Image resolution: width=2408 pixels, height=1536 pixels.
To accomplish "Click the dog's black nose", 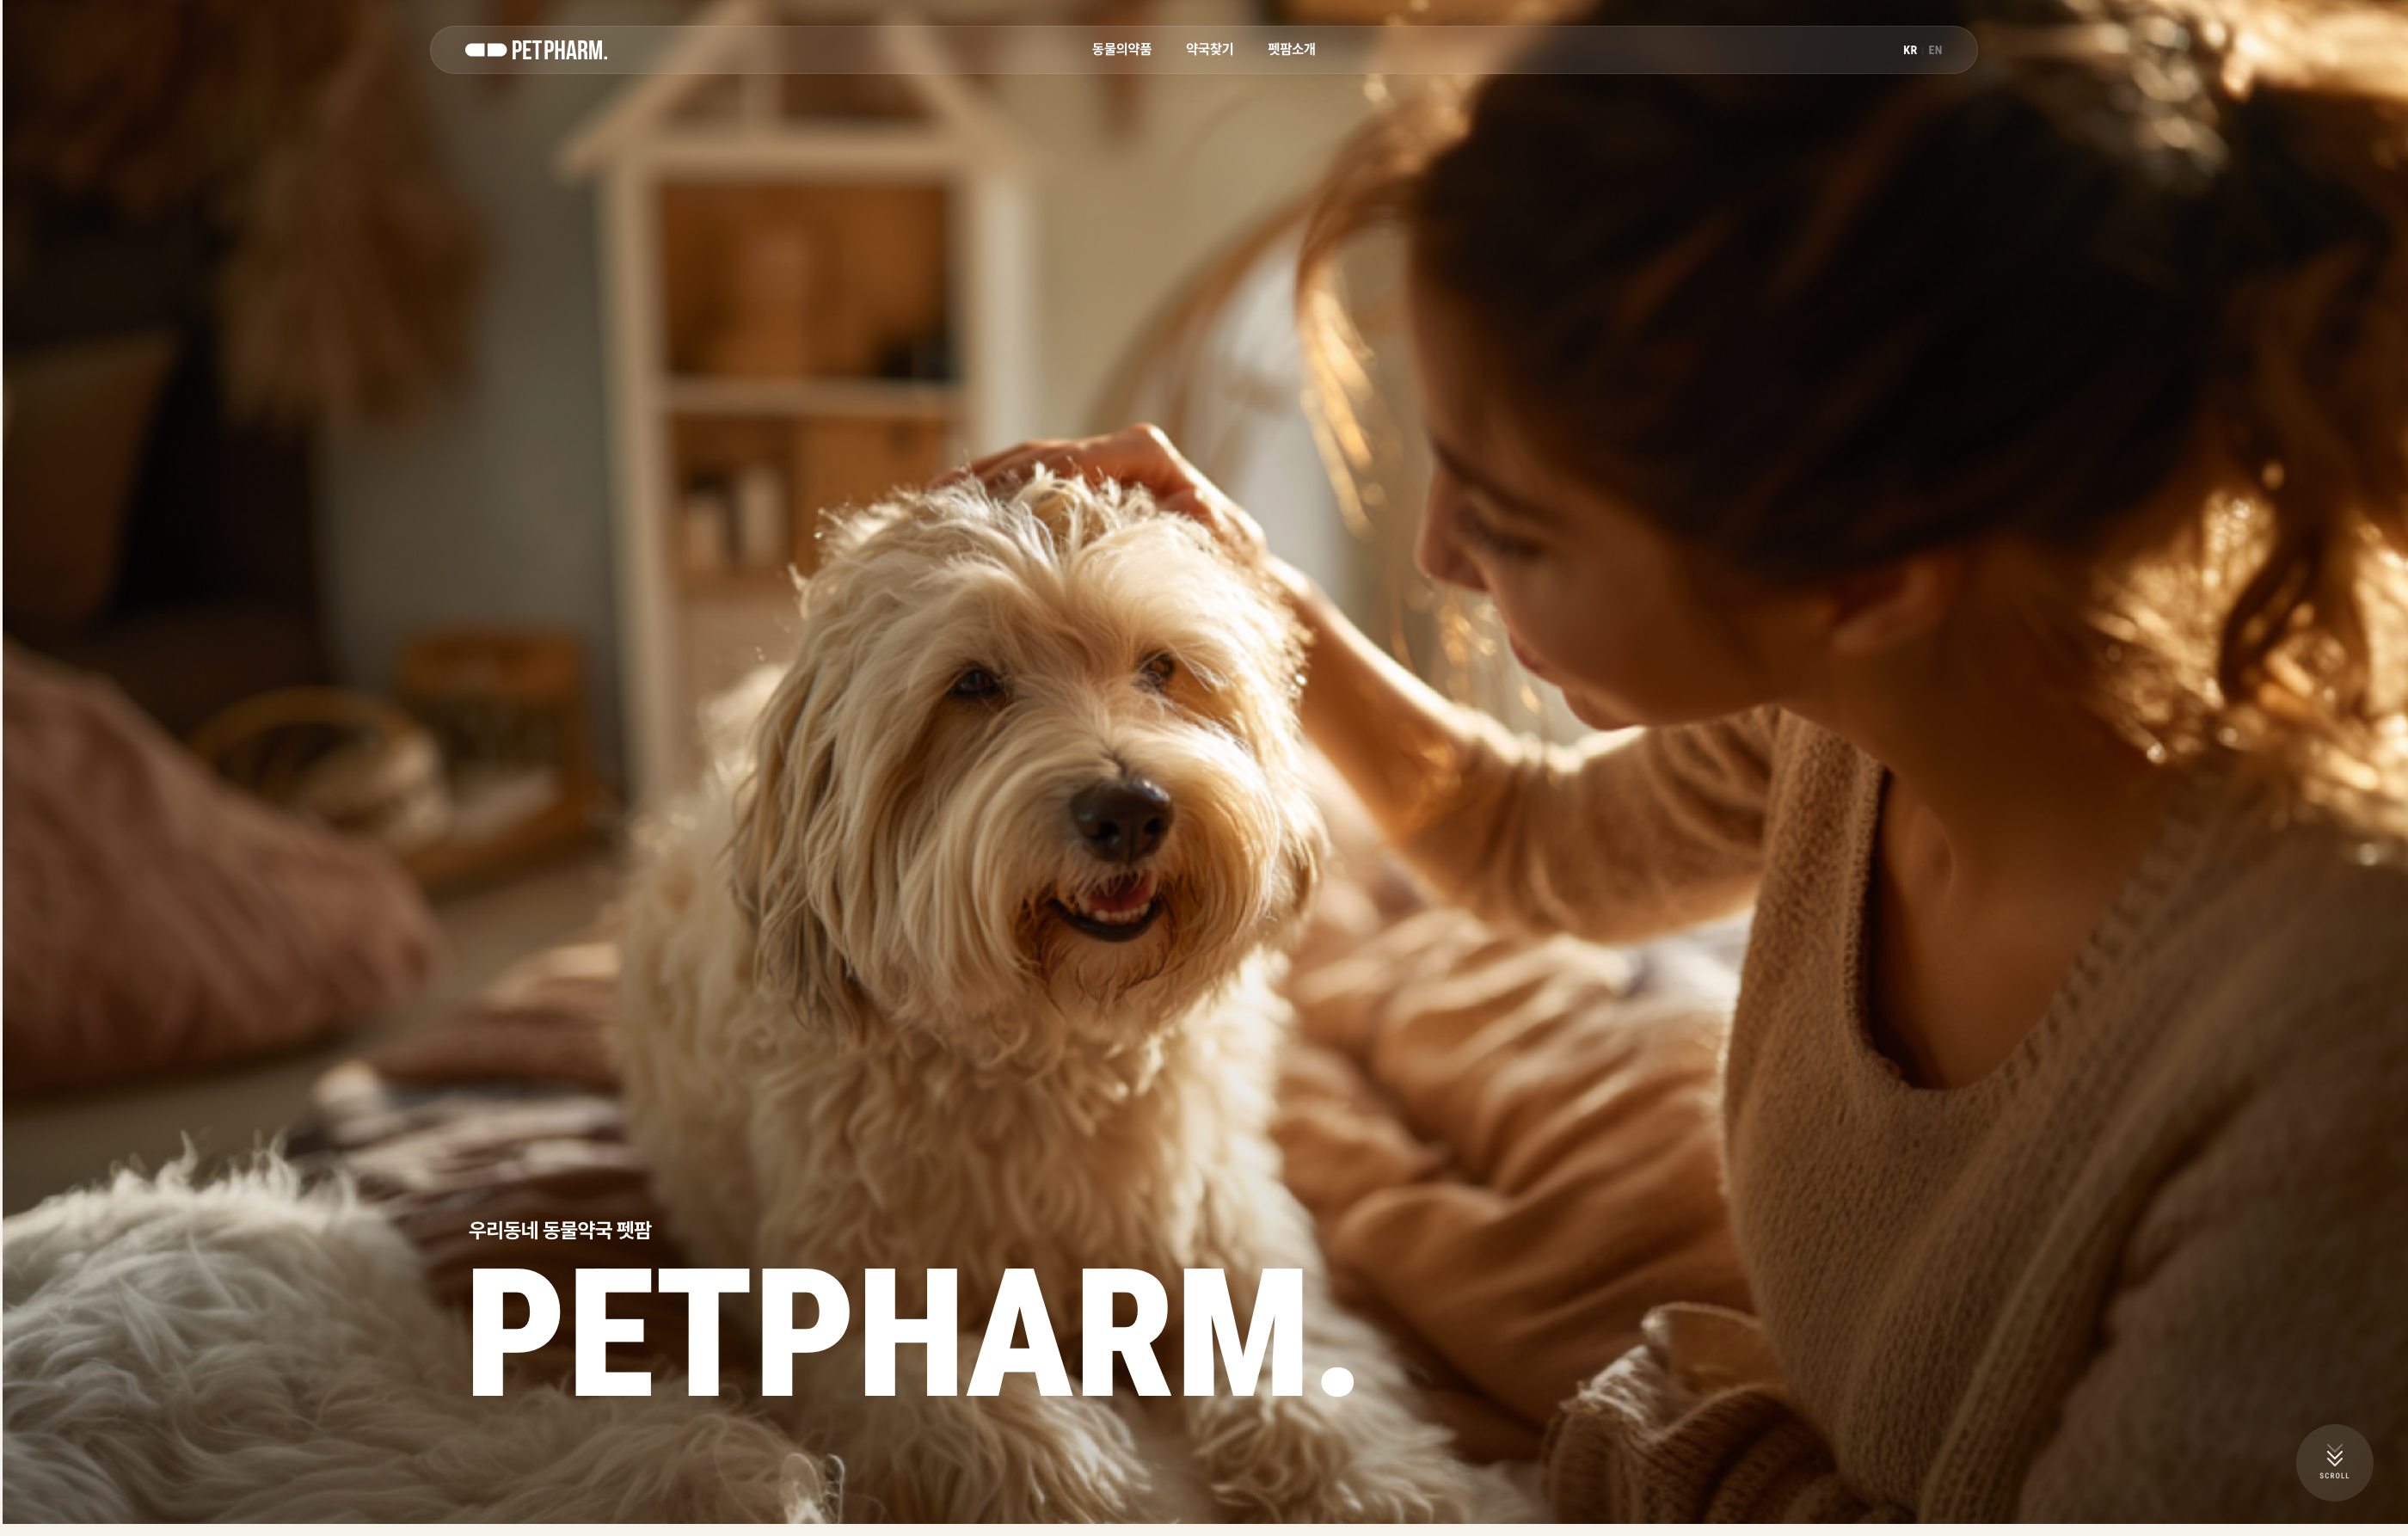I will click(1120, 817).
